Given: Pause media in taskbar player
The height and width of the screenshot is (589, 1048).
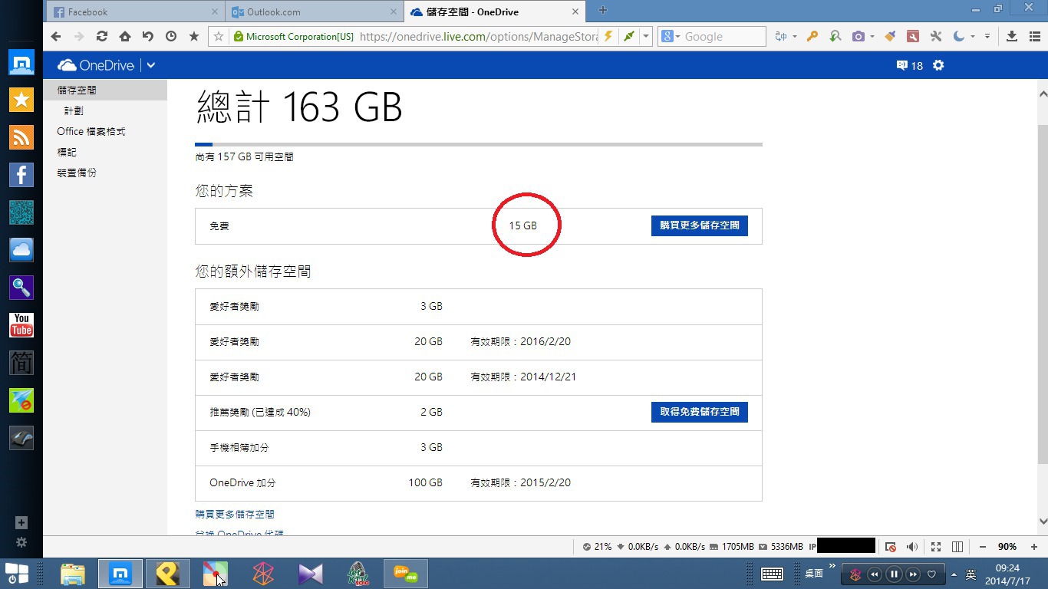Looking at the screenshot, I should (x=894, y=574).
